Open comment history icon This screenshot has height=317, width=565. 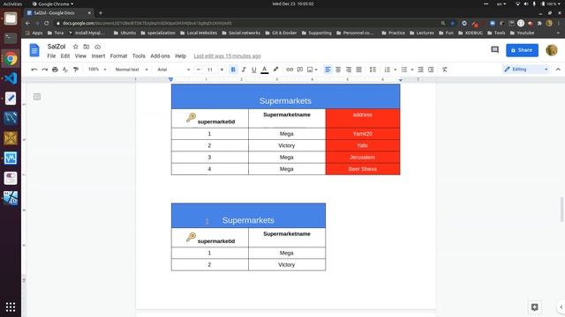tap(494, 50)
